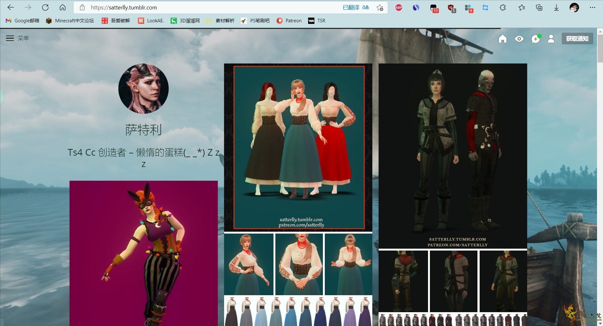The width and height of the screenshot is (603, 326).
Task: Open the left armor detail thumbnail
Action: (x=403, y=281)
